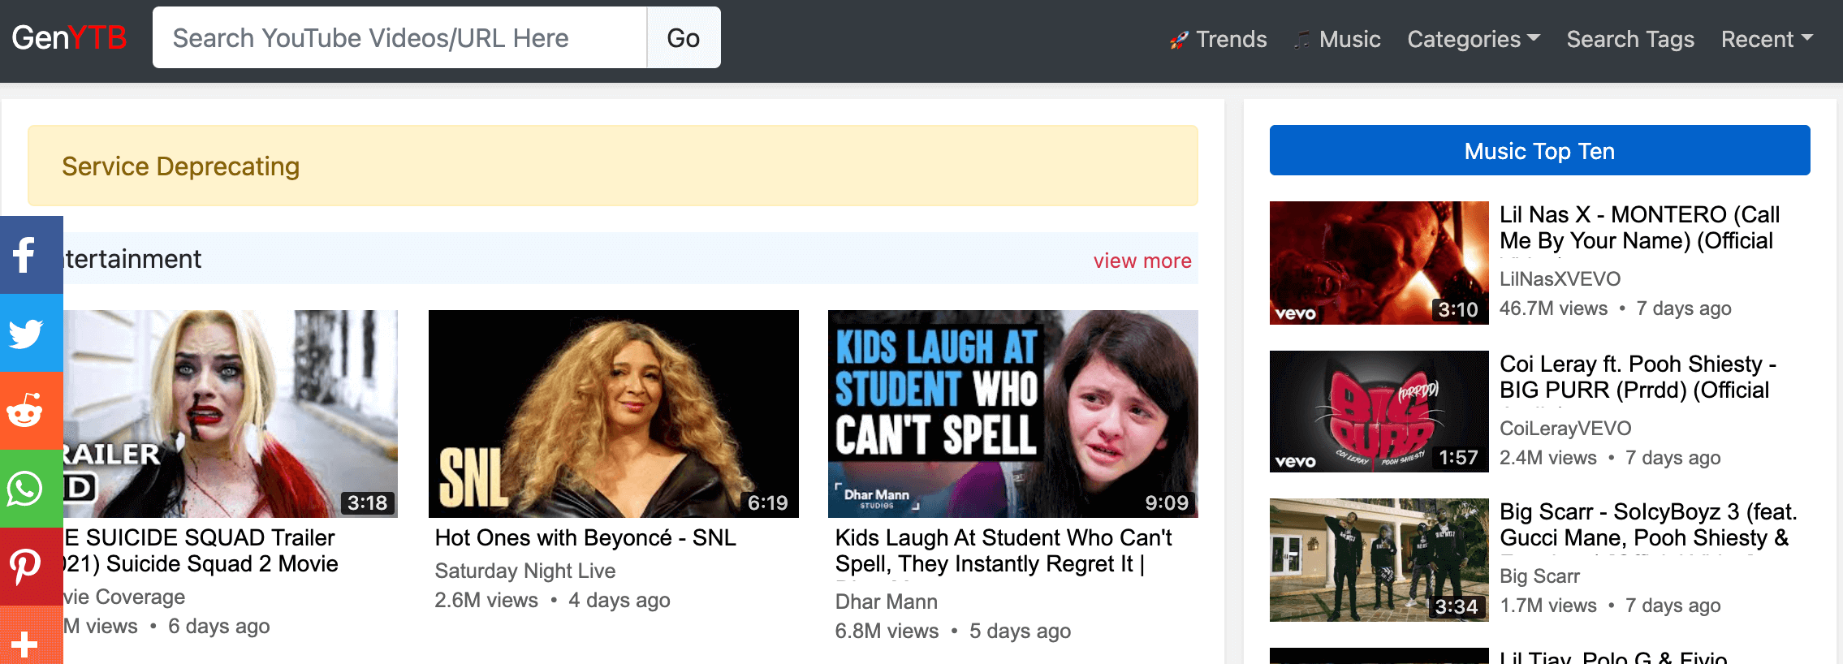The width and height of the screenshot is (1843, 664).
Task: Open more sharing options plus icon
Action: pos(31,636)
